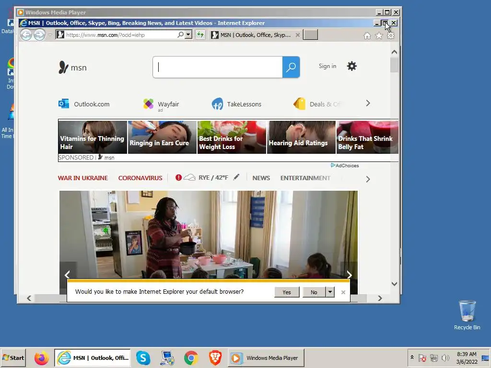
Task: Click vertical scrollbar down arrow
Action: point(394,284)
